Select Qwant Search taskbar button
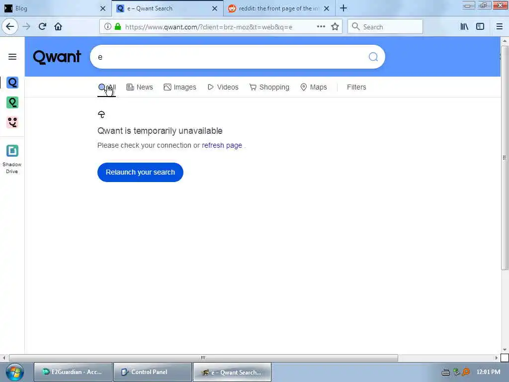 [232, 372]
